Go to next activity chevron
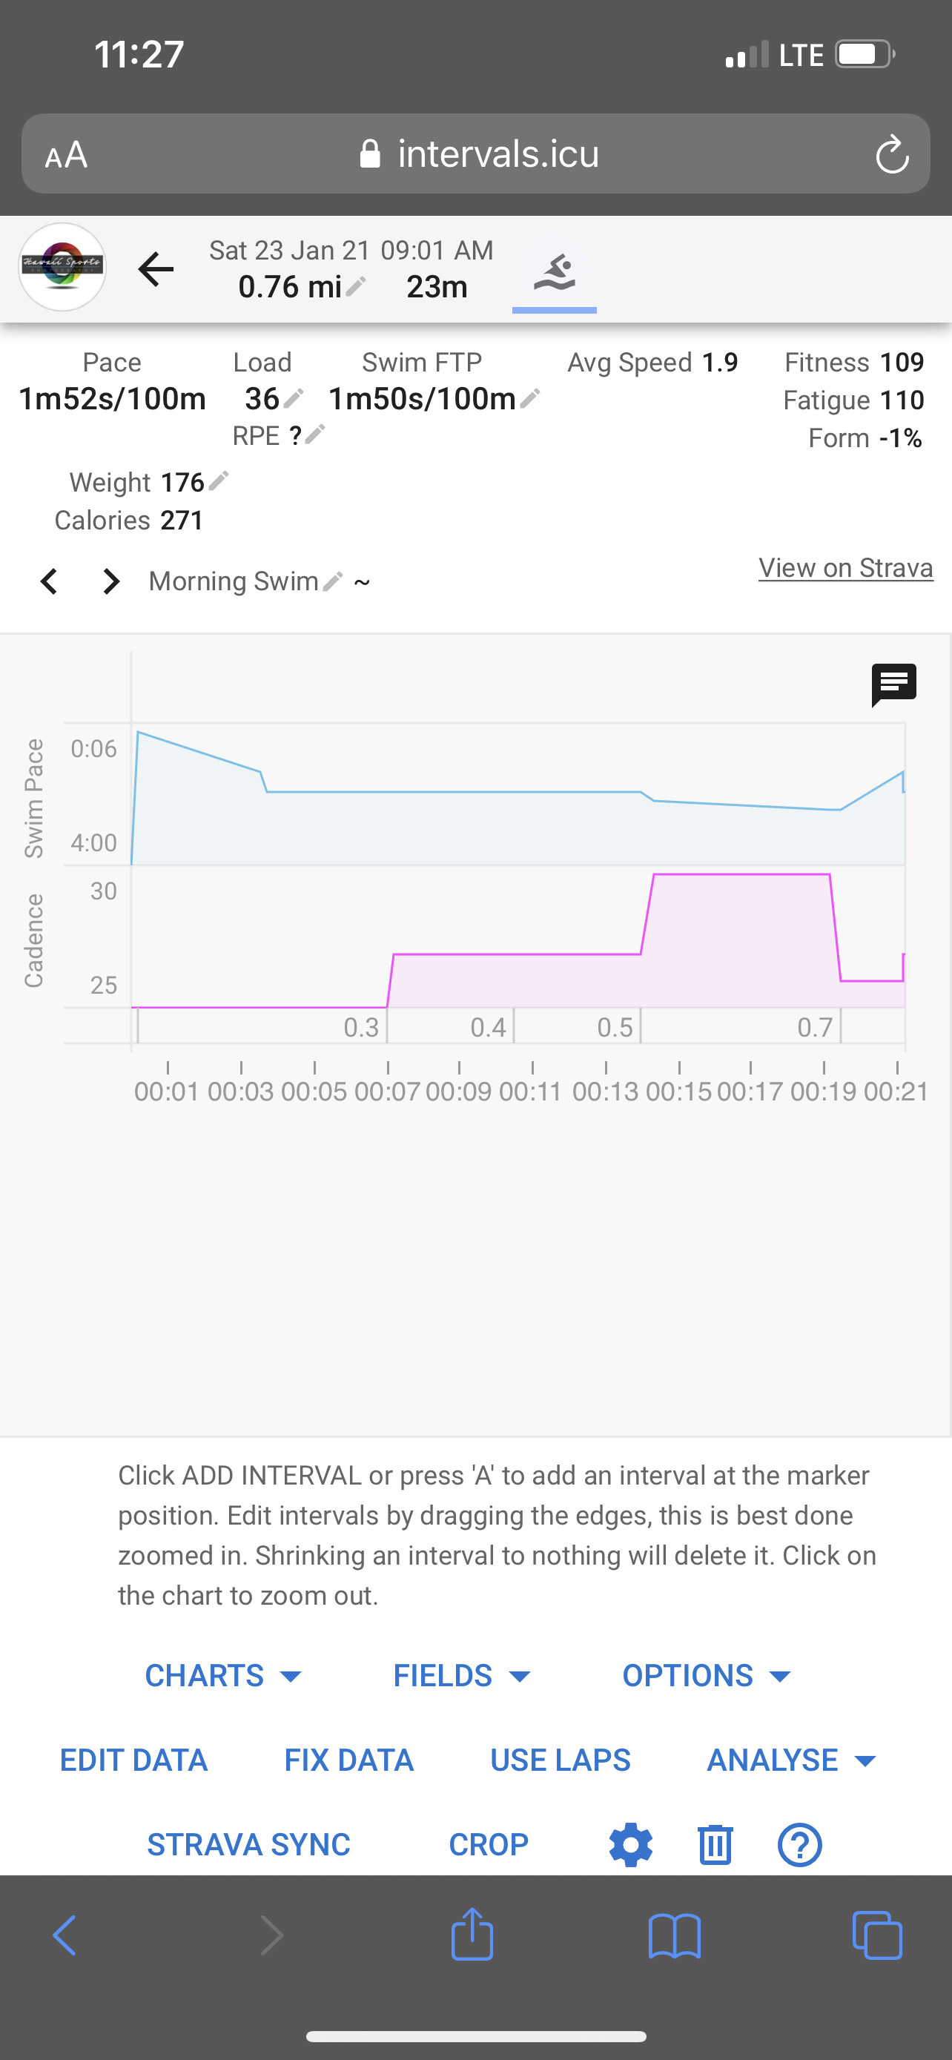 click(x=111, y=581)
